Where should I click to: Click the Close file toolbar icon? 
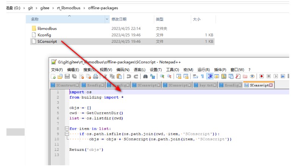click(x=81, y=77)
